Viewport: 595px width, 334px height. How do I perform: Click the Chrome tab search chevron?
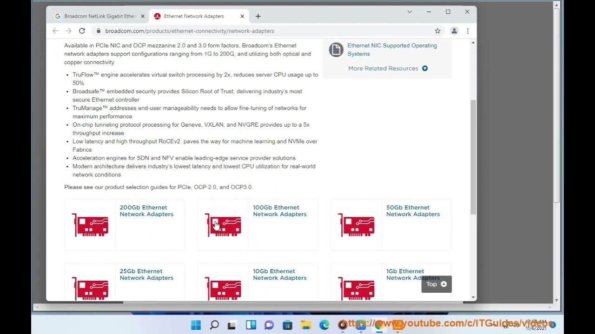point(410,12)
